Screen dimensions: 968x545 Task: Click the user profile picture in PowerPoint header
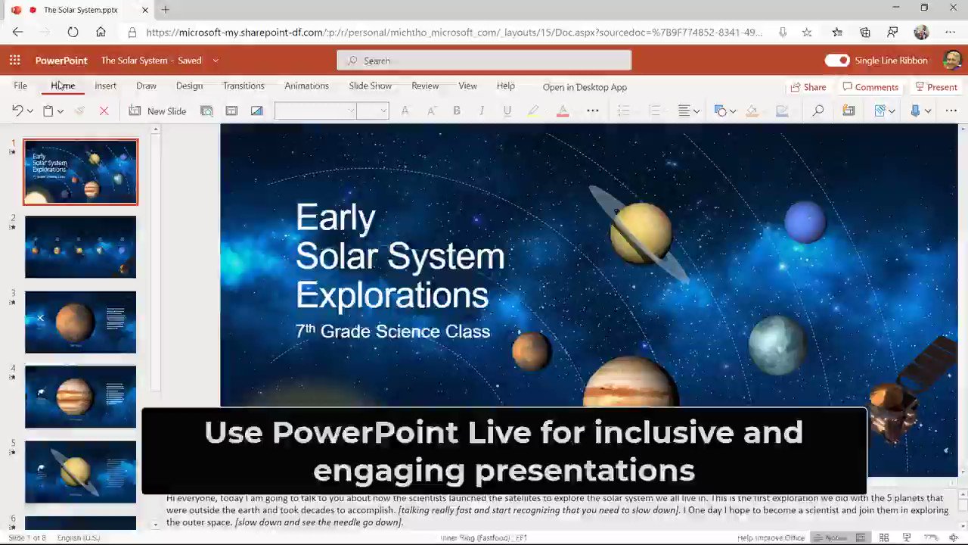coord(953,61)
